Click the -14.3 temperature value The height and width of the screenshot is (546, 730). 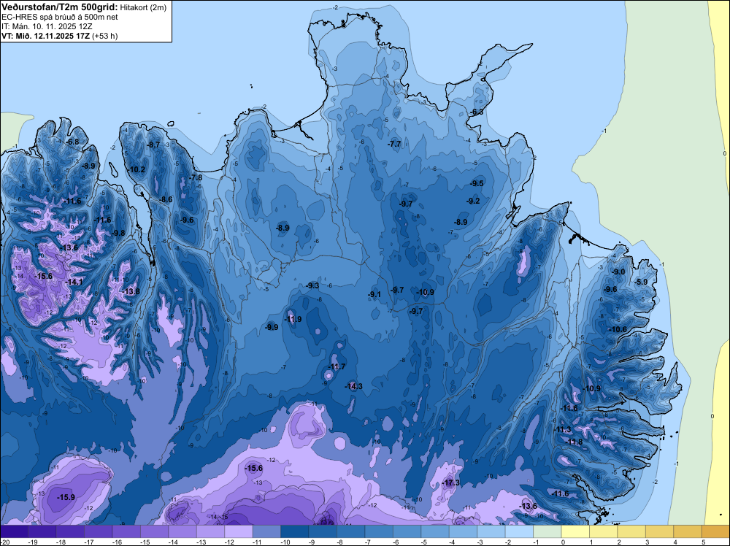click(354, 386)
